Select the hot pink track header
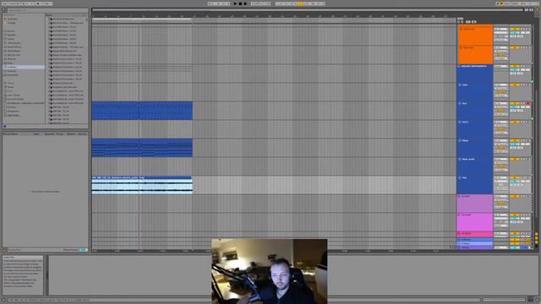The image size is (541, 304). click(x=475, y=234)
